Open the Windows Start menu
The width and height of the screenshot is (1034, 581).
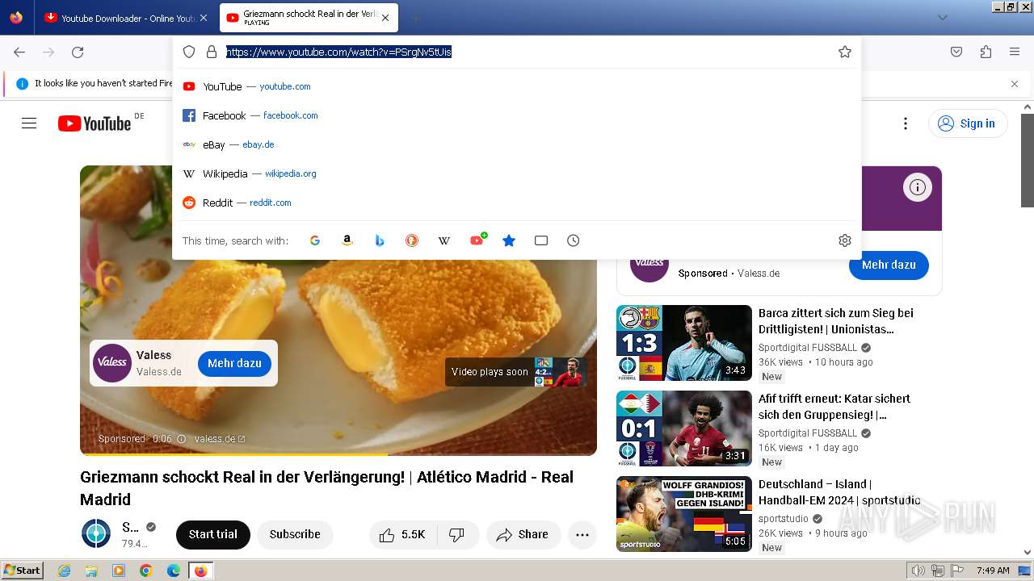coord(22,571)
